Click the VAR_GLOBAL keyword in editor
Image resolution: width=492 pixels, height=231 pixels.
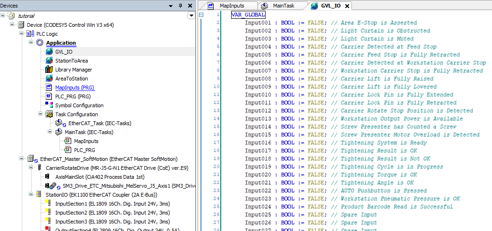coord(248,15)
